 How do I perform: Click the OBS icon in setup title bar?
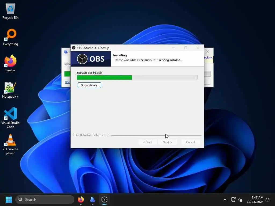coord(74,48)
